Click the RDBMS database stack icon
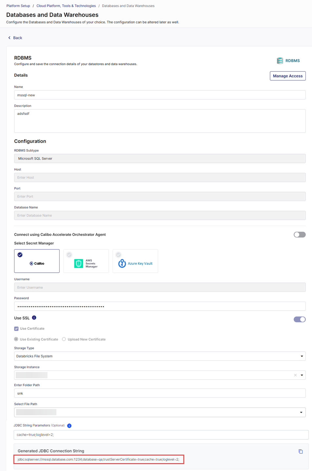Image resolution: width=312 pixels, height=471 pixels. click(280, 61)
